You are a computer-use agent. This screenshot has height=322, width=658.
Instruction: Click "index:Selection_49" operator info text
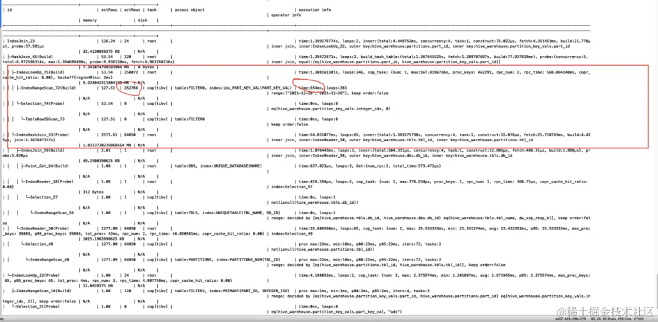click(293, 233)
